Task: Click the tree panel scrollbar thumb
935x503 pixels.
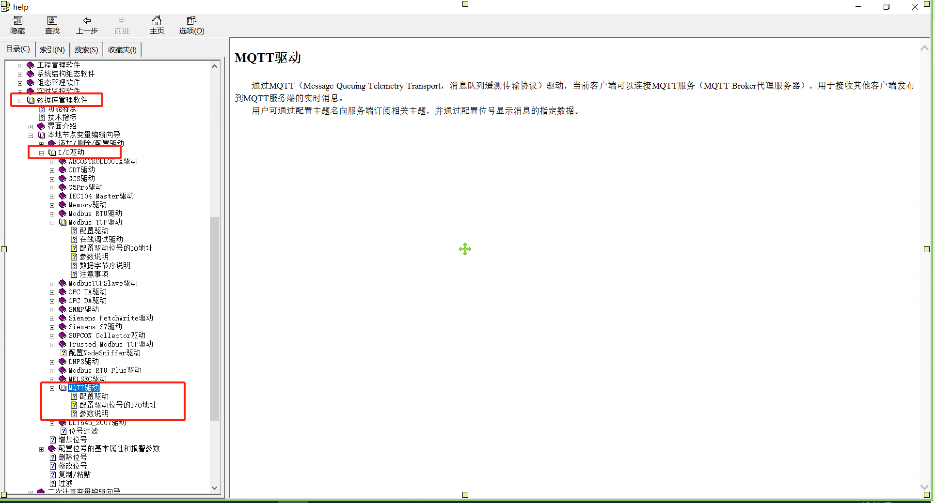Action: click(214, 319)
